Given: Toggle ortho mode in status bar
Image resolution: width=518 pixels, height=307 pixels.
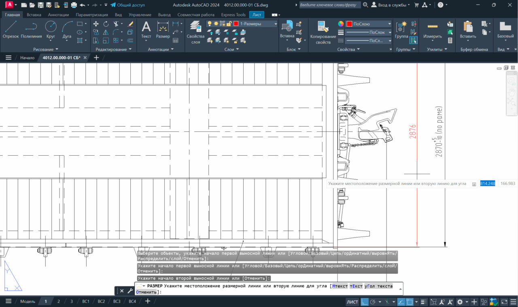Looking at the screenshot, I should coord(364,302).
